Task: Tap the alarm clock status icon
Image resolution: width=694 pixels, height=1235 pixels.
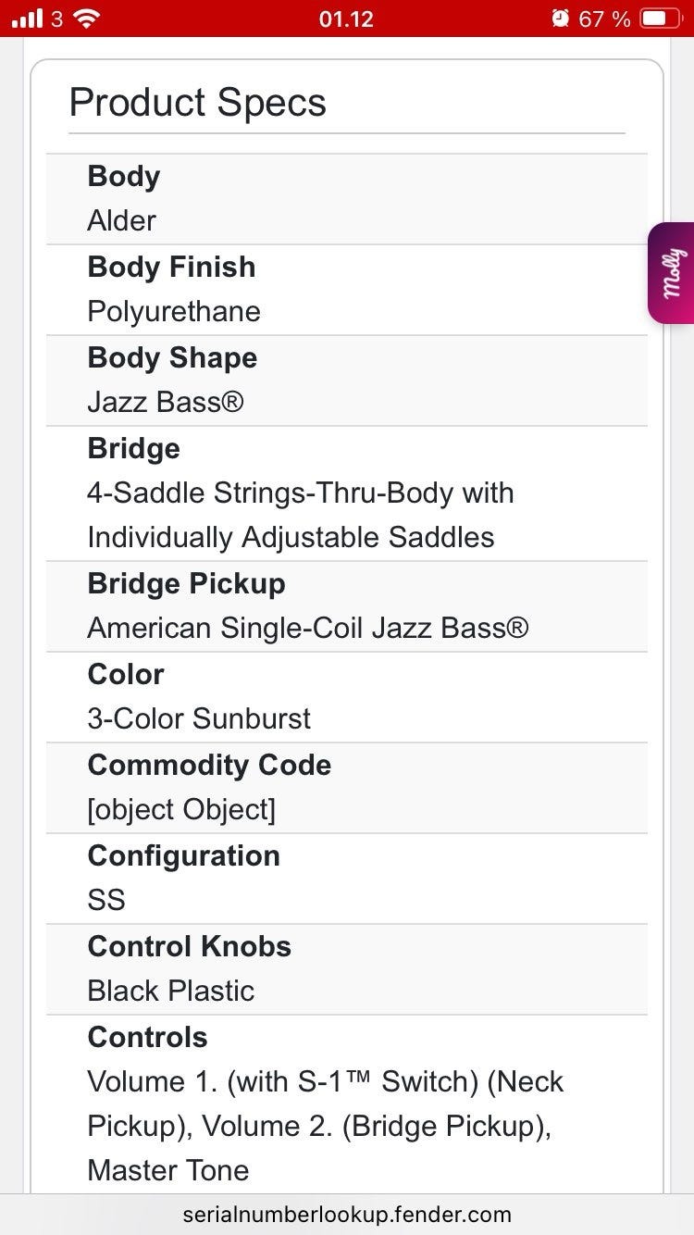Action: 560,19
